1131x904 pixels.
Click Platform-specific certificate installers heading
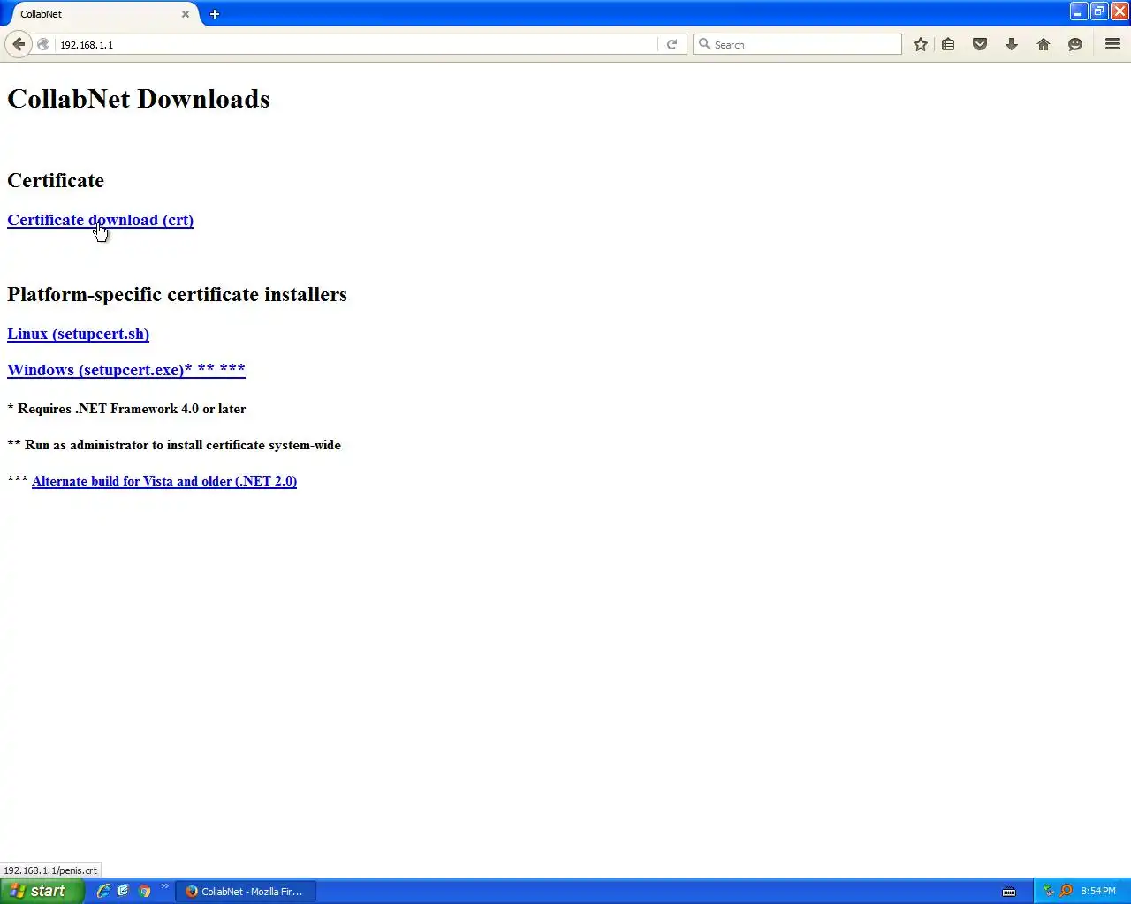click(x=177, y=294)
